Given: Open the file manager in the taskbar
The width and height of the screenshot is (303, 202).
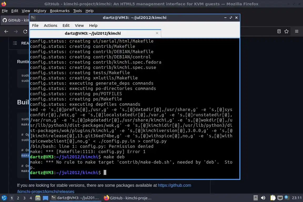Looking at the screenshot, I should (x=38, y=198).
